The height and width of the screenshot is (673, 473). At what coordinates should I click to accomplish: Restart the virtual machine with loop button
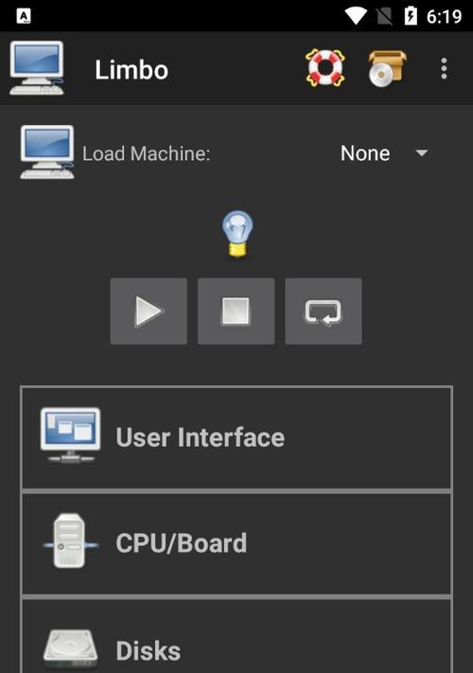pos(324,311)
